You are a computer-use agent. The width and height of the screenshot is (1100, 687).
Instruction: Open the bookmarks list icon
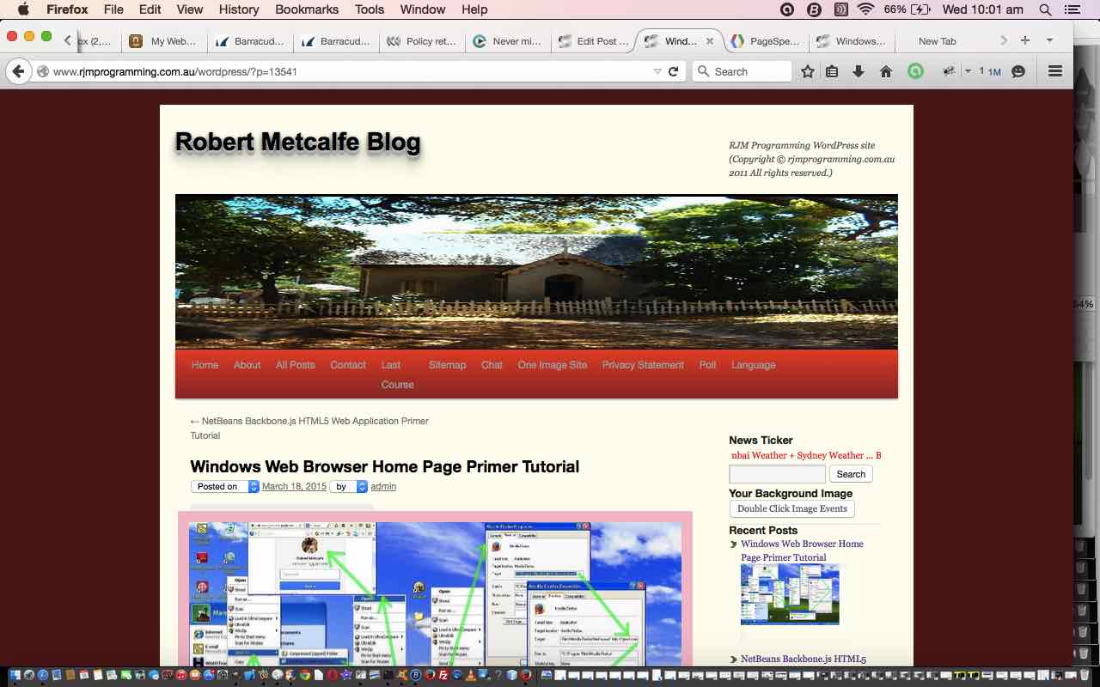point(832,72)
